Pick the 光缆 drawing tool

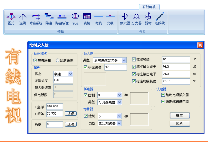(110, 19)
